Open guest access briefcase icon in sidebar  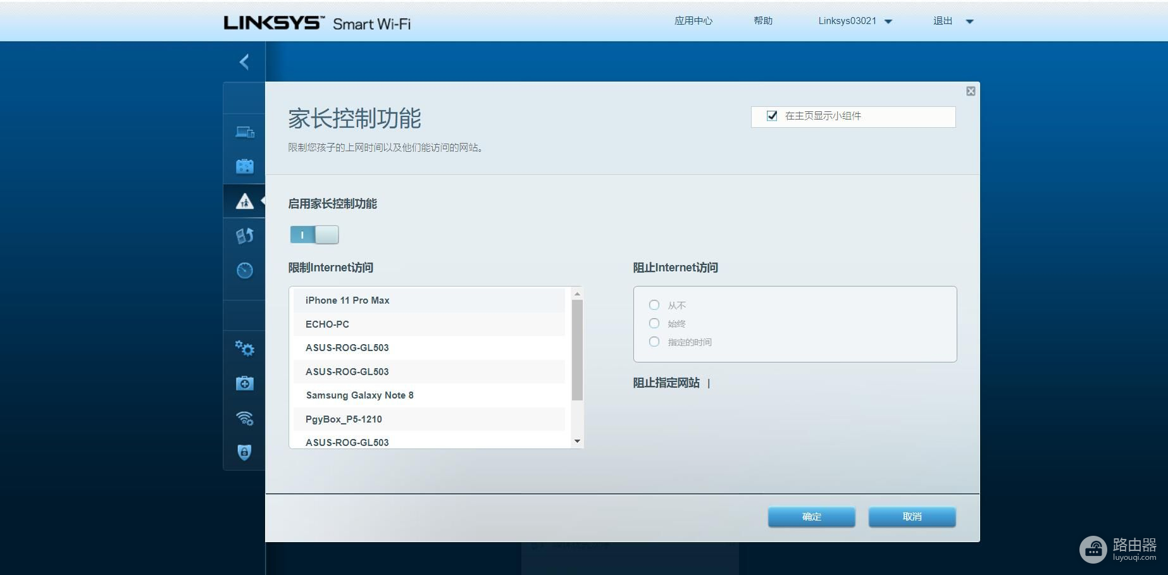pyautogui.click(x=245, y=166)
